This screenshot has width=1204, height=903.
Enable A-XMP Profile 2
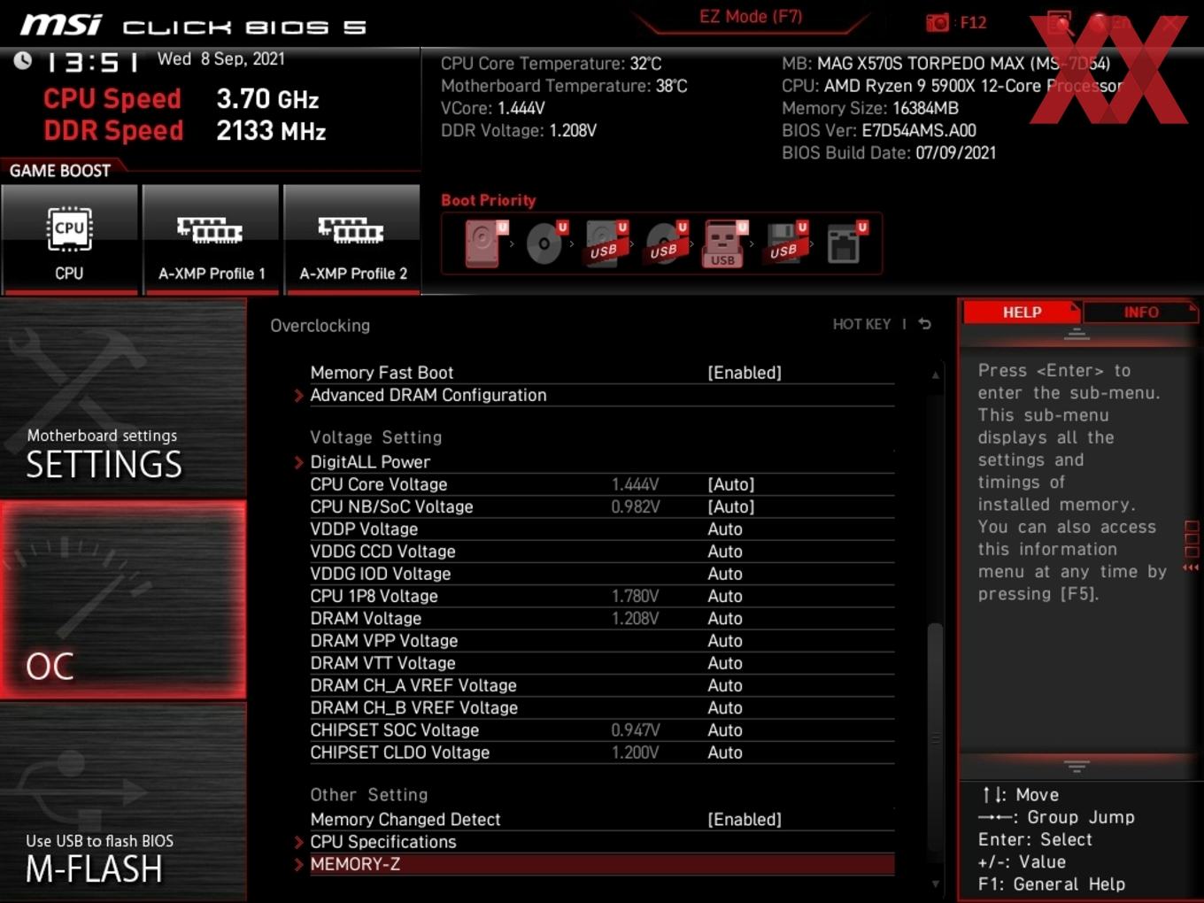tap(352, 239)
